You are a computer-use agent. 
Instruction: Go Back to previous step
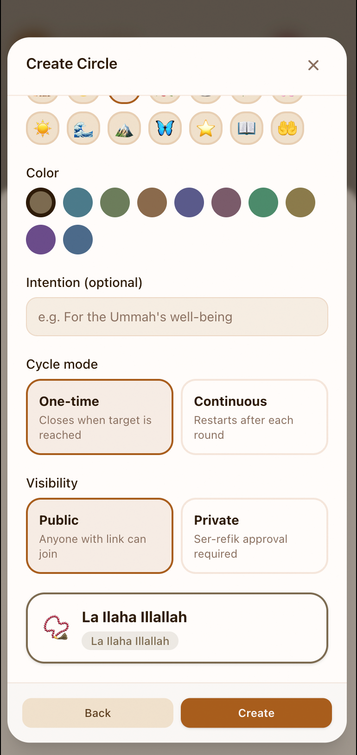[x=98, y=713]
